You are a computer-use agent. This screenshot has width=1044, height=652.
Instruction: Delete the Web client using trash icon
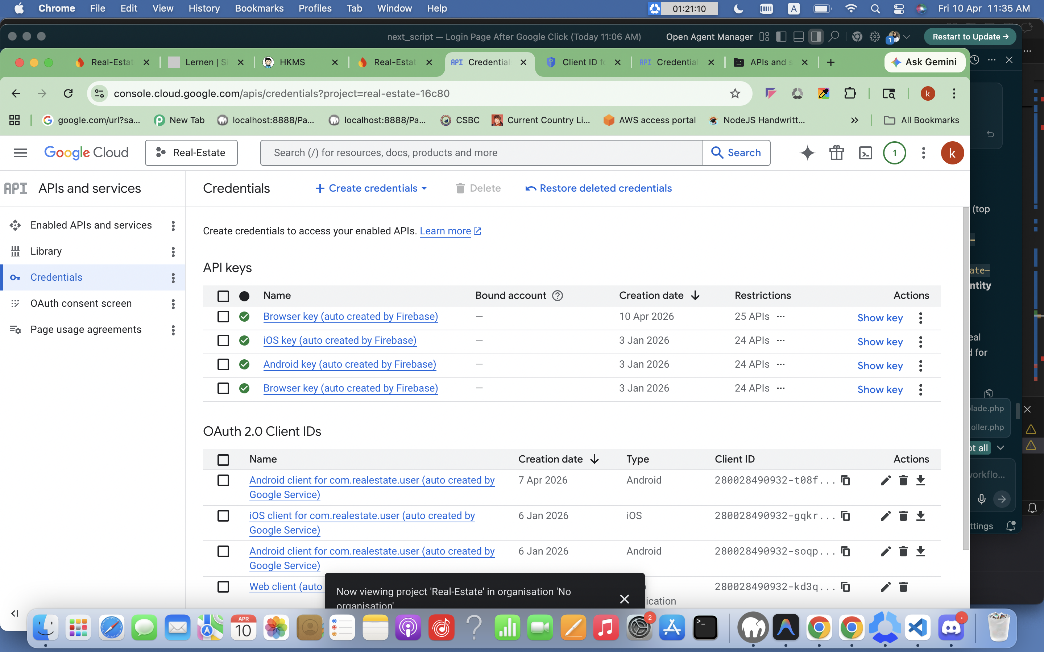click(x=903, y=586)
